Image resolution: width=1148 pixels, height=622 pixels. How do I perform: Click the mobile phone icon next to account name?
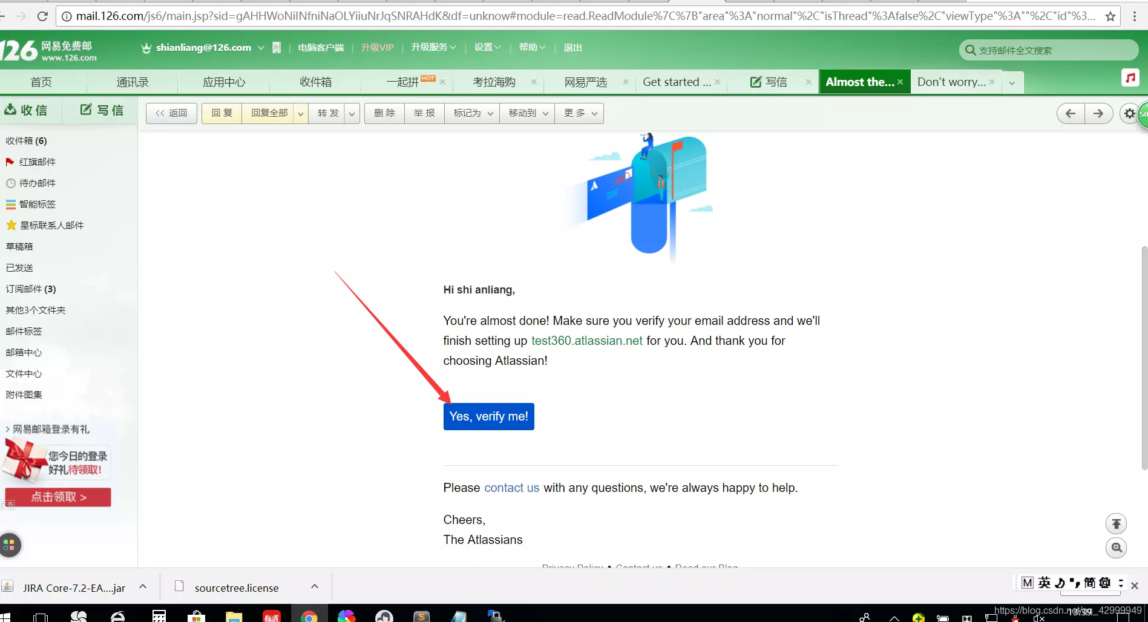[x=277, y=47]
